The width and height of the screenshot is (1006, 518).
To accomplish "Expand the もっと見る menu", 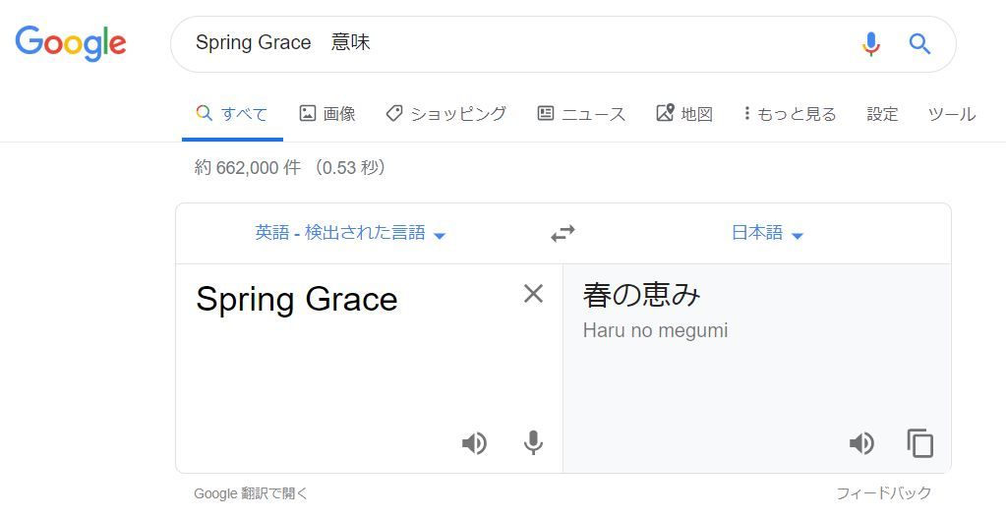I will click(x=790, y=114).
